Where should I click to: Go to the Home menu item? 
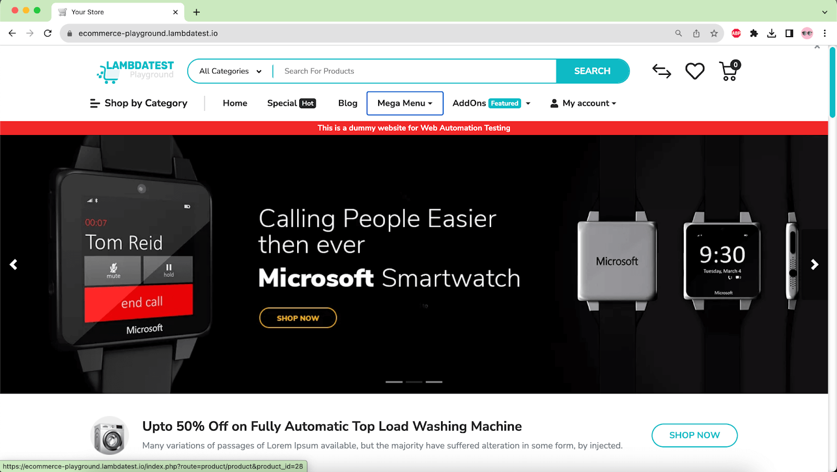pos(235,104)
